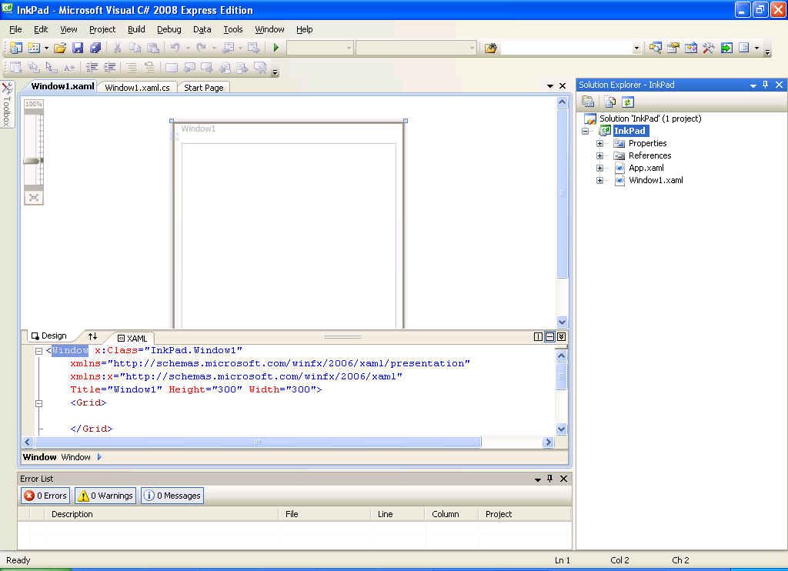Select the XAML pane tab

[132, 339]
